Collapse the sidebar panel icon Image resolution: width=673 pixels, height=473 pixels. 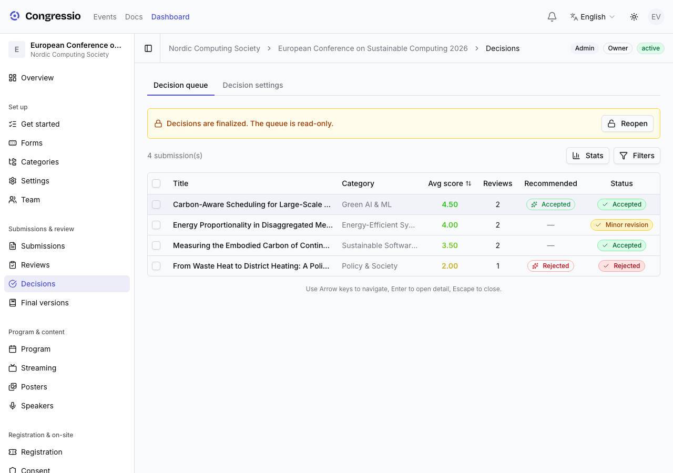[148, 48]
